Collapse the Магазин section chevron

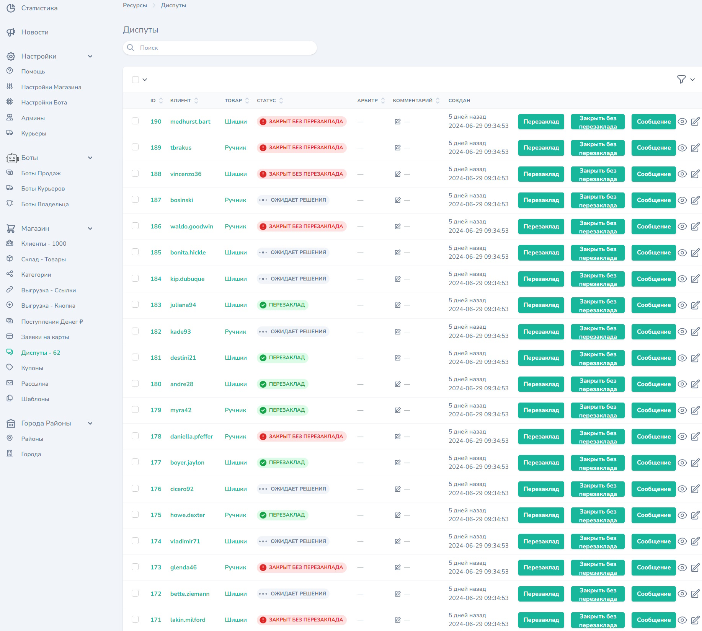click(90, 228)
